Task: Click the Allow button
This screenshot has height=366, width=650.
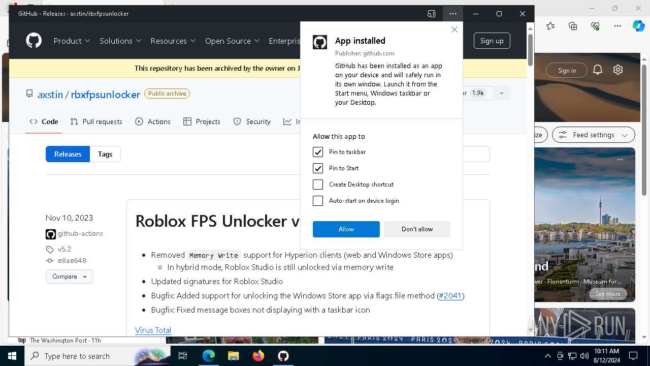Action: coord(346,229)
